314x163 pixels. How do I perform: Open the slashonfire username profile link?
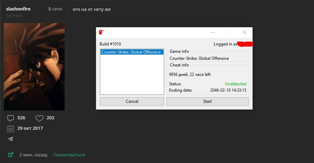coord(18,9)
